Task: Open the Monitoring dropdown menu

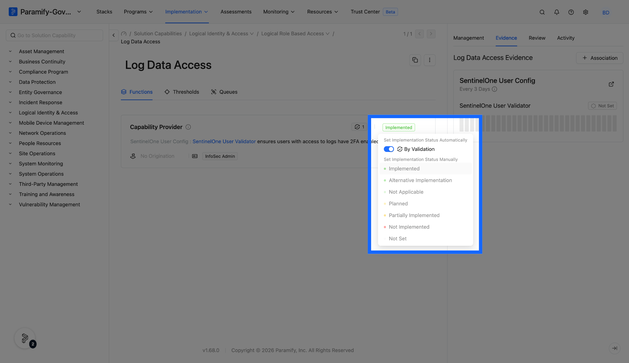Action: point(279,12)
